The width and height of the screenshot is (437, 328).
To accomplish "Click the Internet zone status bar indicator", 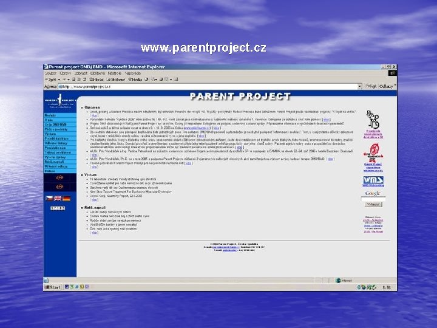I will 344,281.
